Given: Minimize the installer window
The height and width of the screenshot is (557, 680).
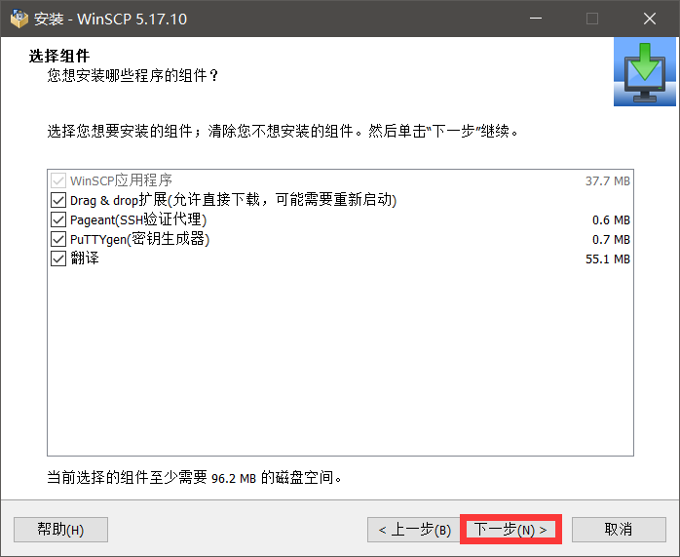Looking at the screenshot, I should (536, 19).
